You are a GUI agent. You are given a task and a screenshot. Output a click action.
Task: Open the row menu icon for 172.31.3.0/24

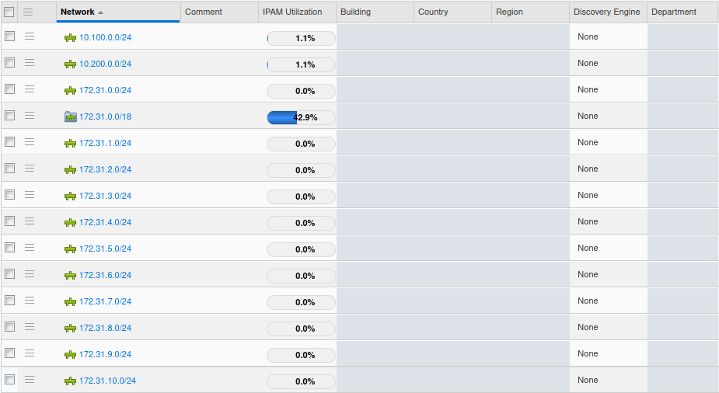(30, 195)
